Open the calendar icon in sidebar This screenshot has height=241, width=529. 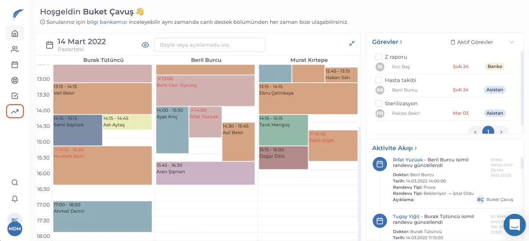15,65
